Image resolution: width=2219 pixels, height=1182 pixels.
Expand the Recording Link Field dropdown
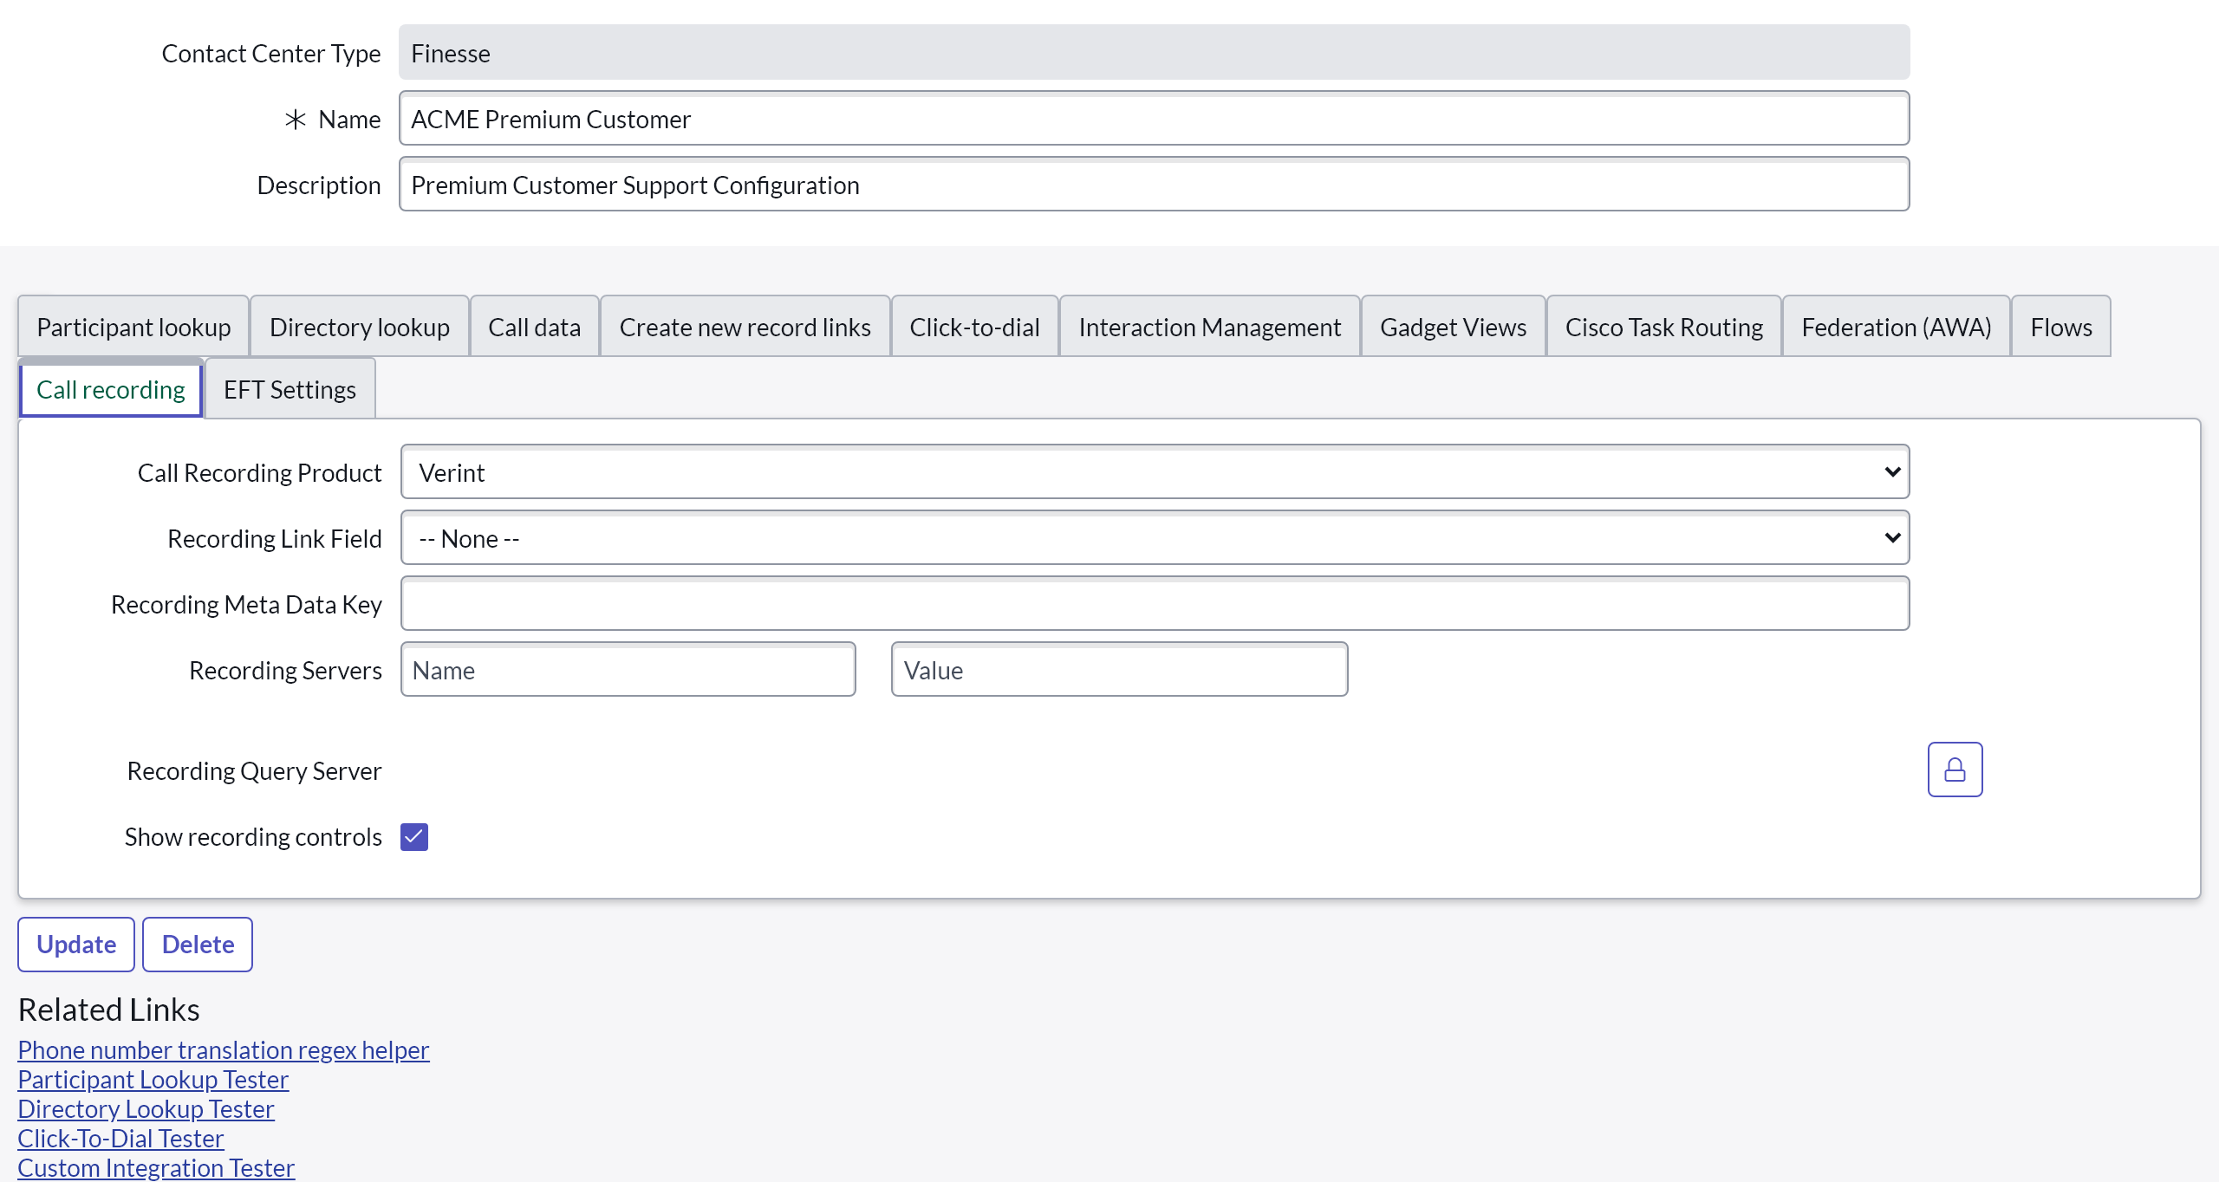(1155, 538)
